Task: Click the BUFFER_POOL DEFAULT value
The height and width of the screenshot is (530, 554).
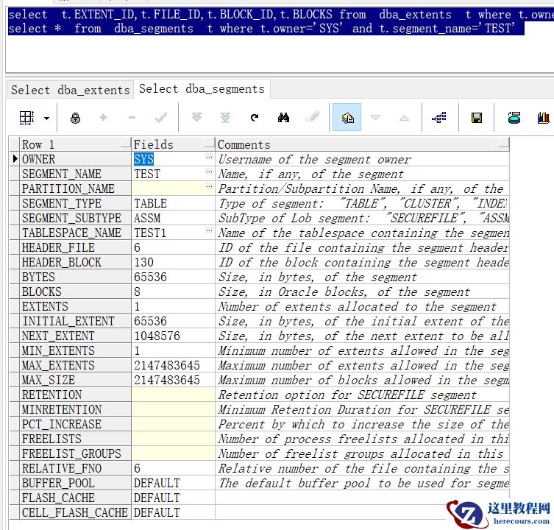Action: tap(157, 483)
